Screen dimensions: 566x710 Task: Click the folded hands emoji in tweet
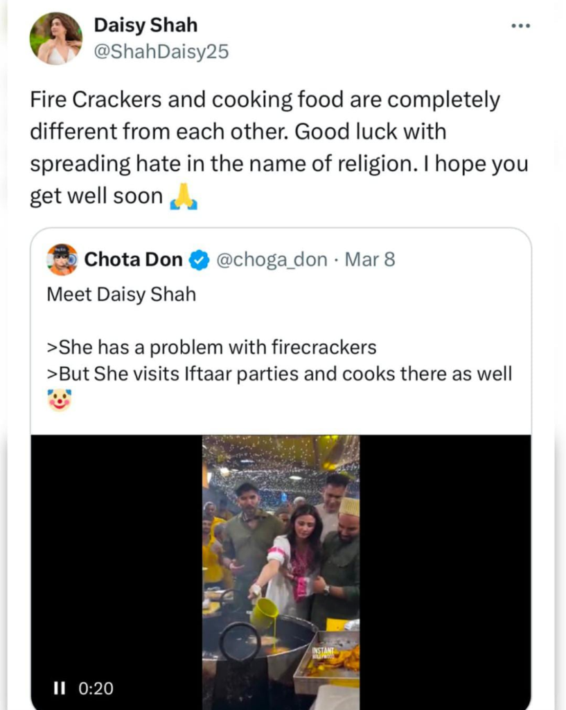click(184, 198)
